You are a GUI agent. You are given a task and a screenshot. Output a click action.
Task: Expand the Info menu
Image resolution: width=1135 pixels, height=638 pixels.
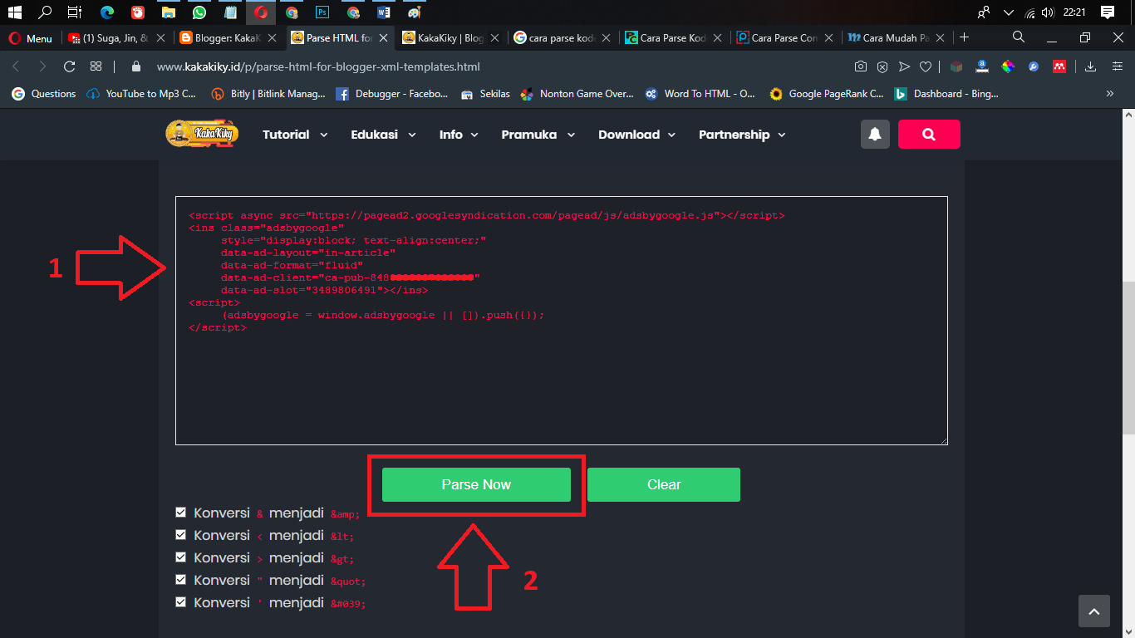[x=459, y=135]
